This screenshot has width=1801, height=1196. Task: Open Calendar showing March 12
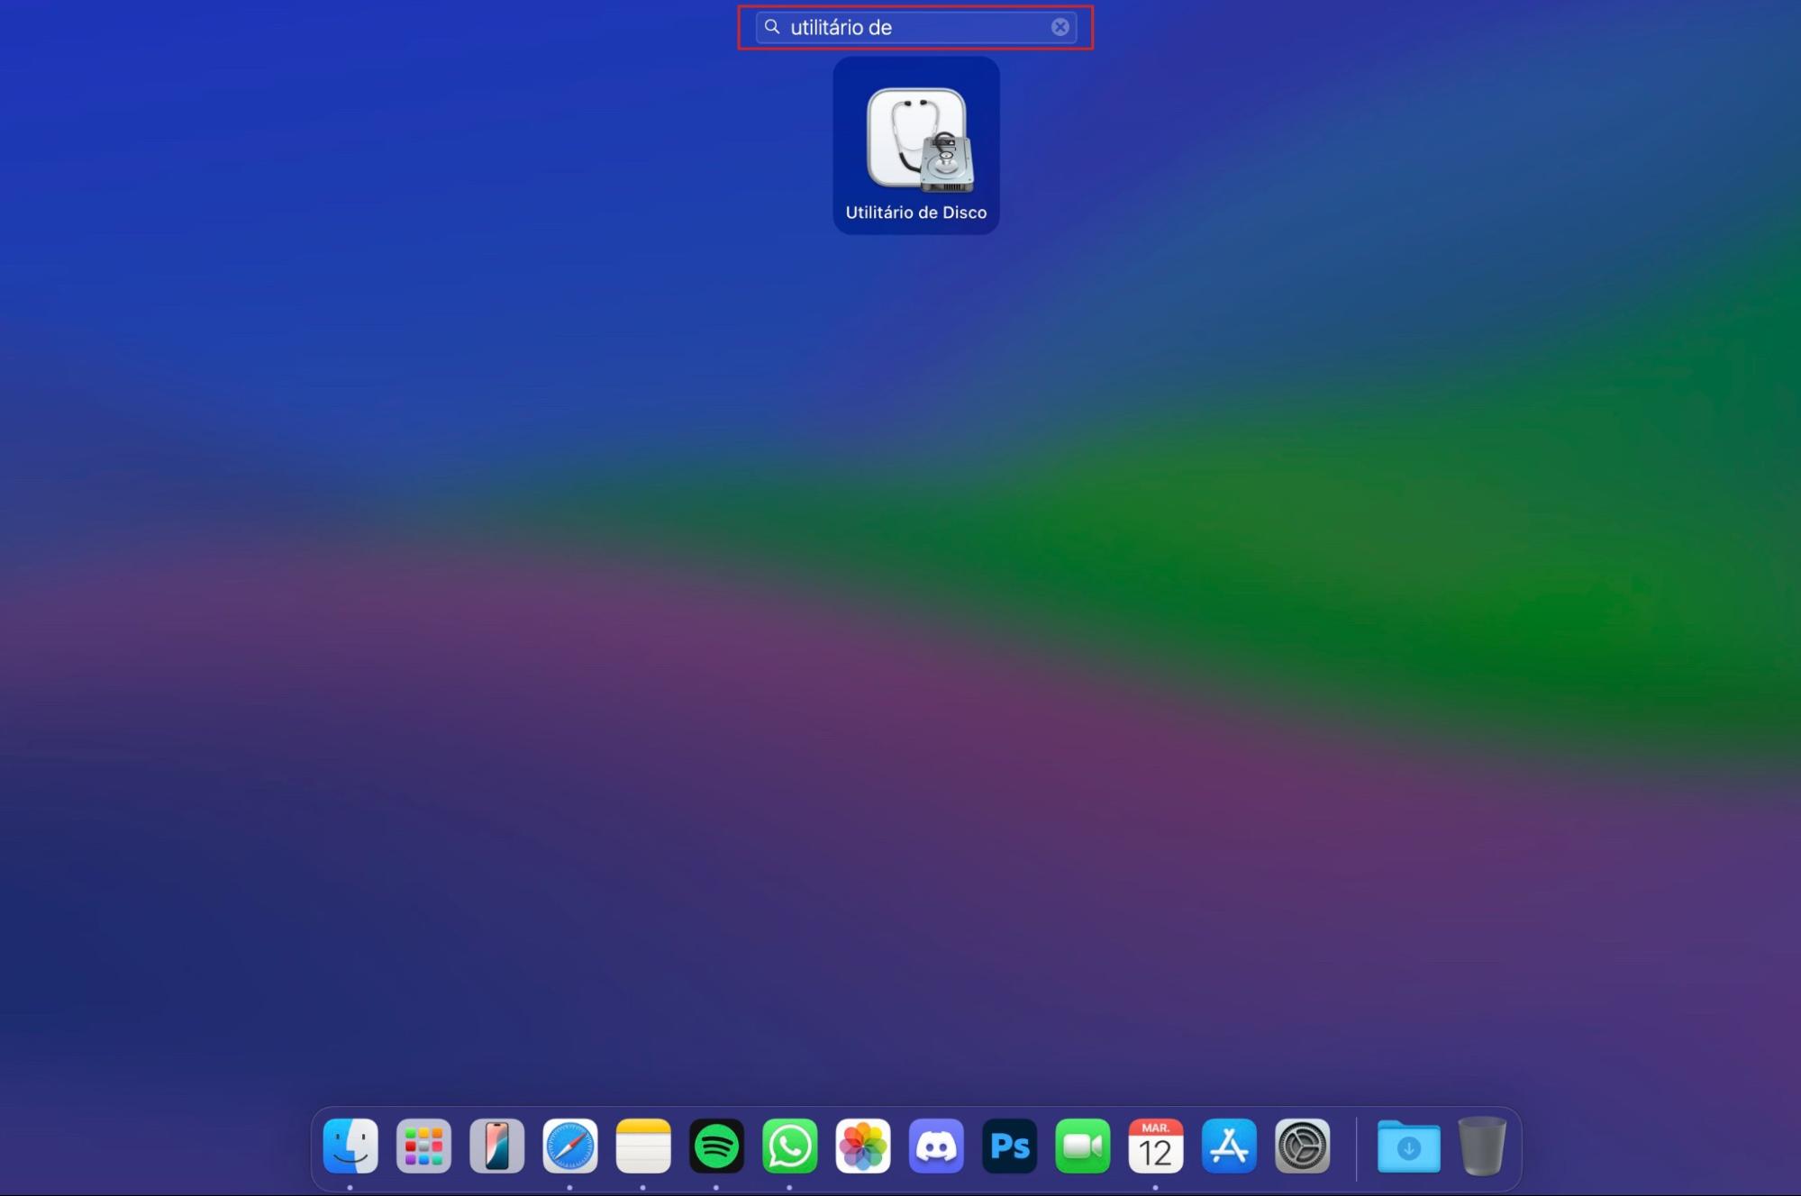click(1156, 1146)
